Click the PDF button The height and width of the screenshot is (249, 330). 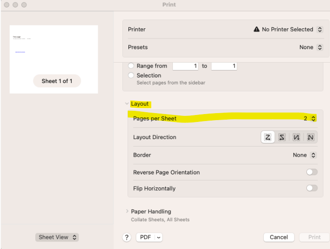point(146,237)
